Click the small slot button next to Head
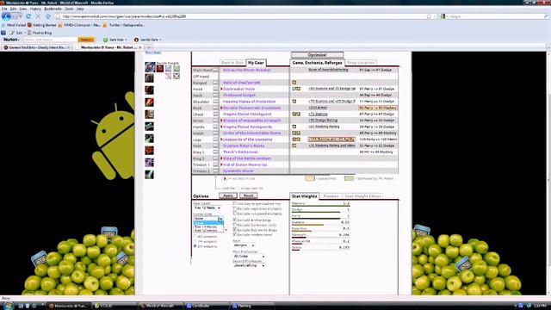 pyautogui.click(x=216, y=89)
